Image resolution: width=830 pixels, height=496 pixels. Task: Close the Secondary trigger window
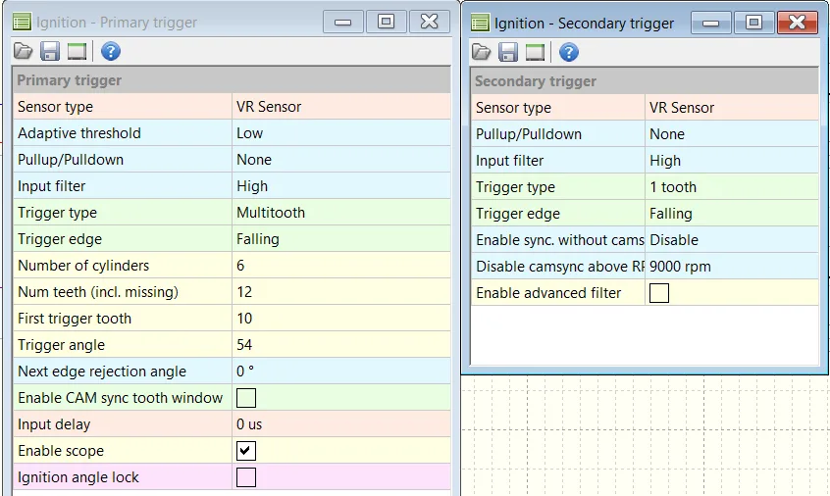point(797,23)
